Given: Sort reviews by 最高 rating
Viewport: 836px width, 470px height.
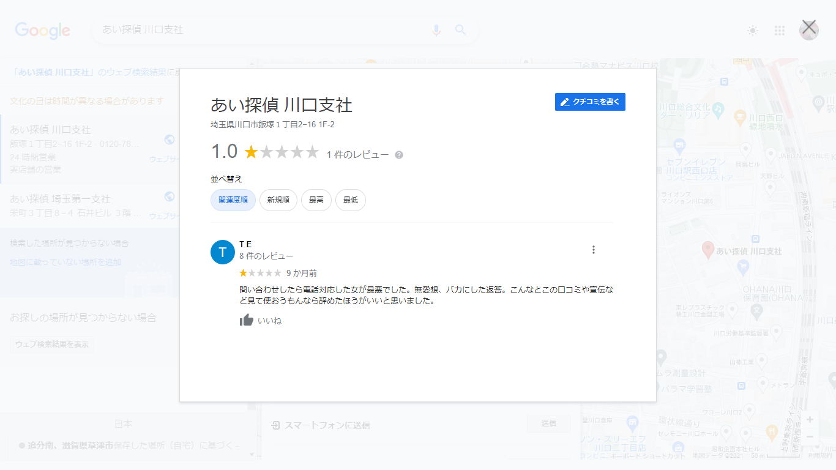Looking at the screenshot, I should coord(316,200).
